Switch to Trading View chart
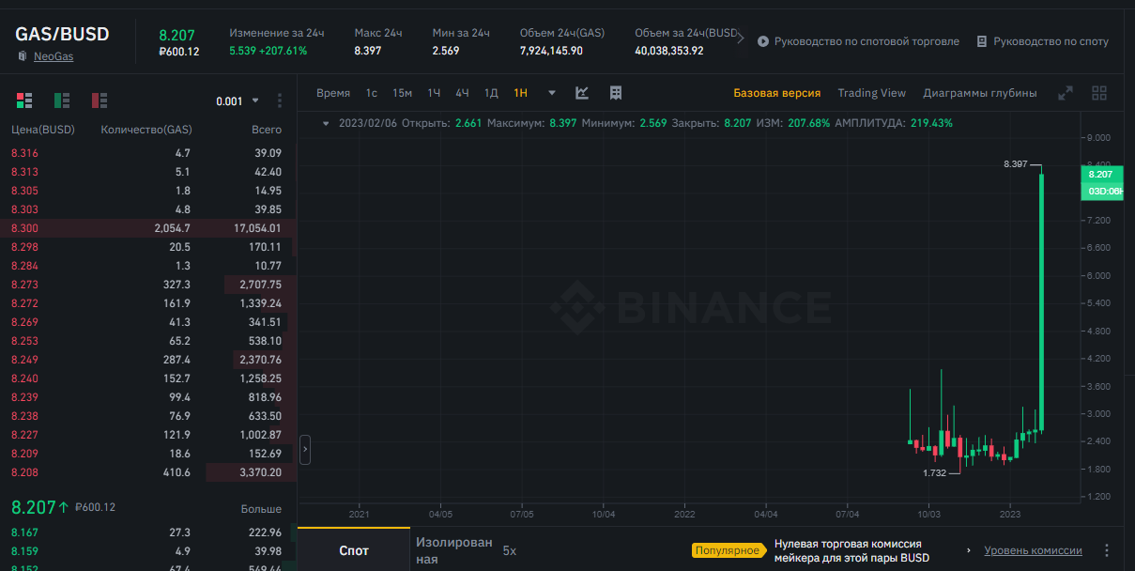 click(872, 93)
